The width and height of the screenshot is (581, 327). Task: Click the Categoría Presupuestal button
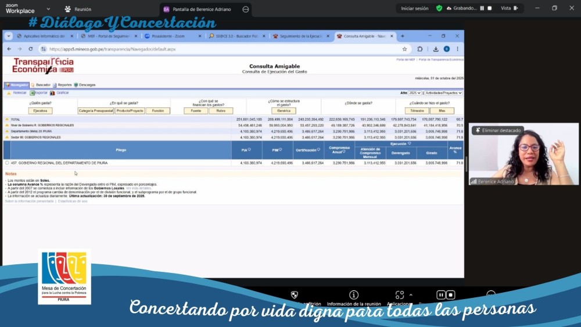pyautogui.click(x=95, y=110)
